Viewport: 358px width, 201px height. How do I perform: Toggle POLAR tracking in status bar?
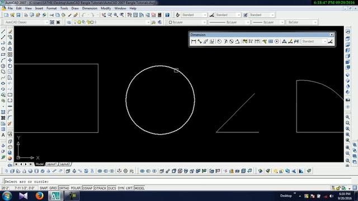[76, 188]
